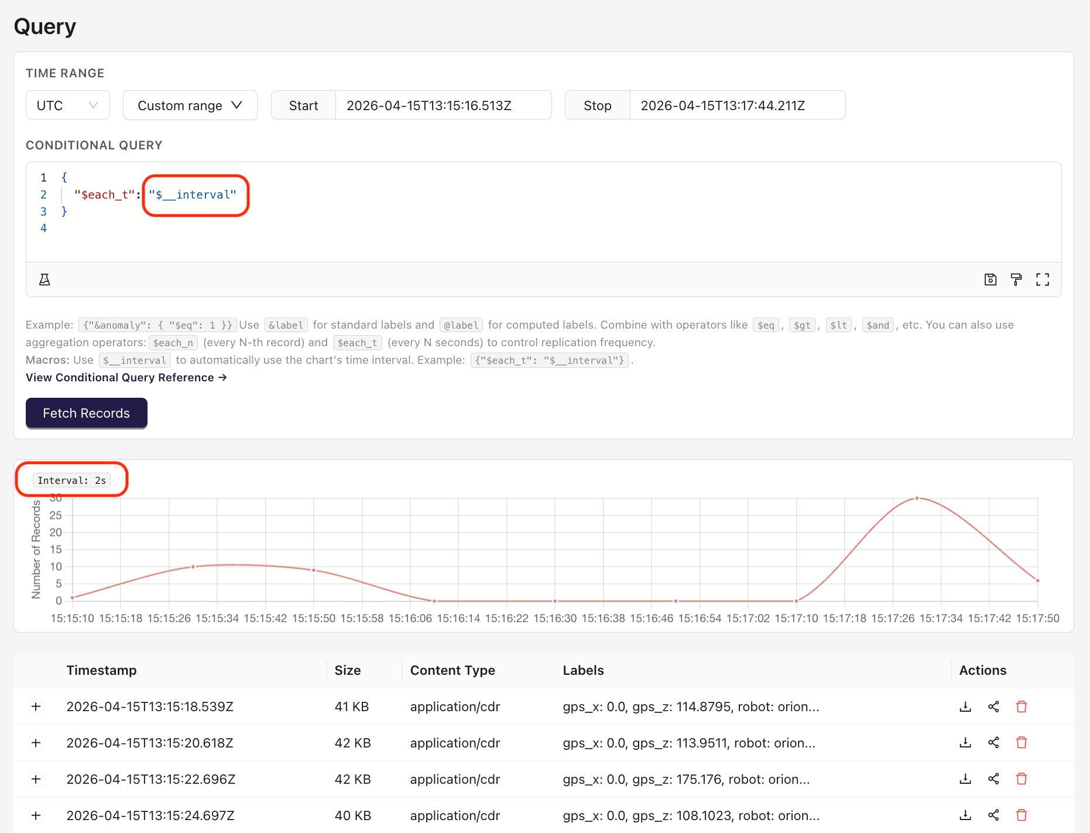This screenshot has height=833, width=1090.
Task: Click the Start time input field
Action: [443, 105]
